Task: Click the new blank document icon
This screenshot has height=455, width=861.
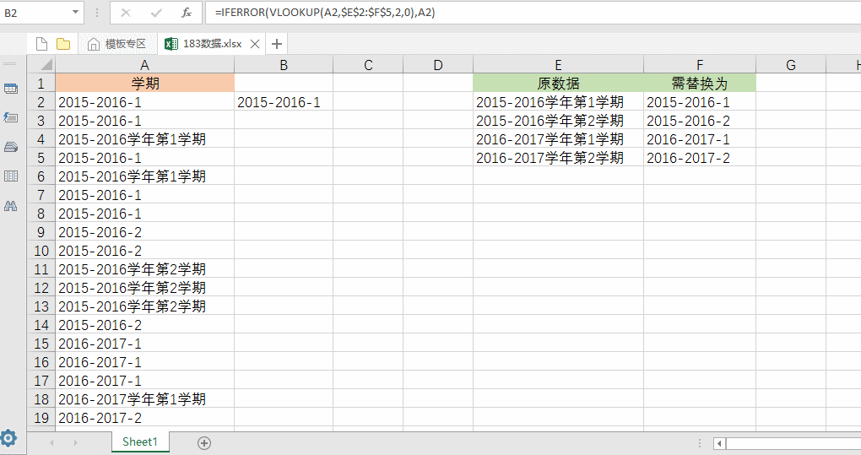Action: pyautogui.click(x=41, y=44)
